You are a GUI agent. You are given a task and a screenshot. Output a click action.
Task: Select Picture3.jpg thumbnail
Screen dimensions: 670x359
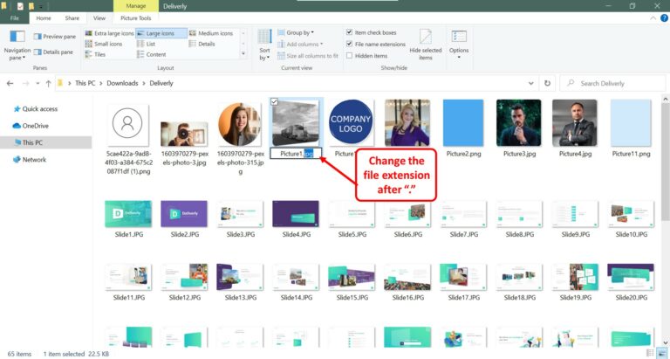pyautogui.click(x=519, y=123)
